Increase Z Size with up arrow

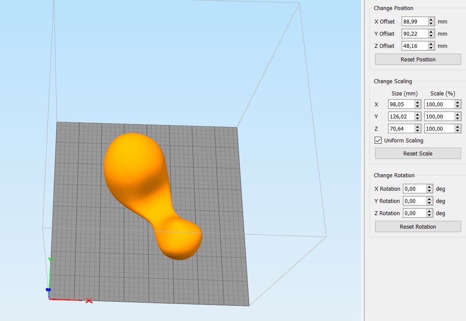418,126
